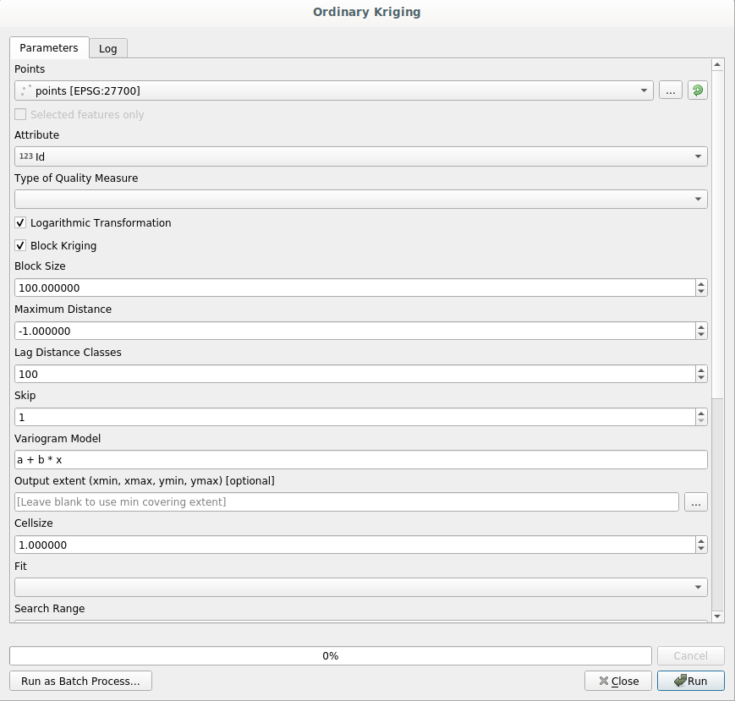This screenshot has height=701, width=735.
Task: Uncheck the Block Kriging option
Action: tap(21, 246)
